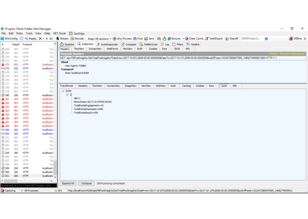Click the [Raw] link in Request Headers

point(273,54)
